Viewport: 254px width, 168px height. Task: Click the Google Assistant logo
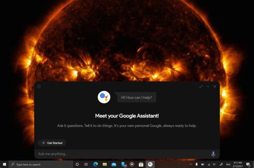104,97
